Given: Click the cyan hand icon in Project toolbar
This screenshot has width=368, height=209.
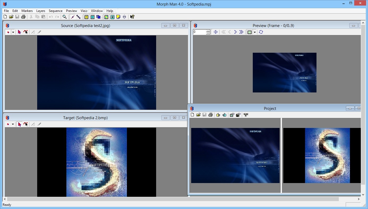Looking at the screenshot, I should pyautogui.click(x=224, y=115).
